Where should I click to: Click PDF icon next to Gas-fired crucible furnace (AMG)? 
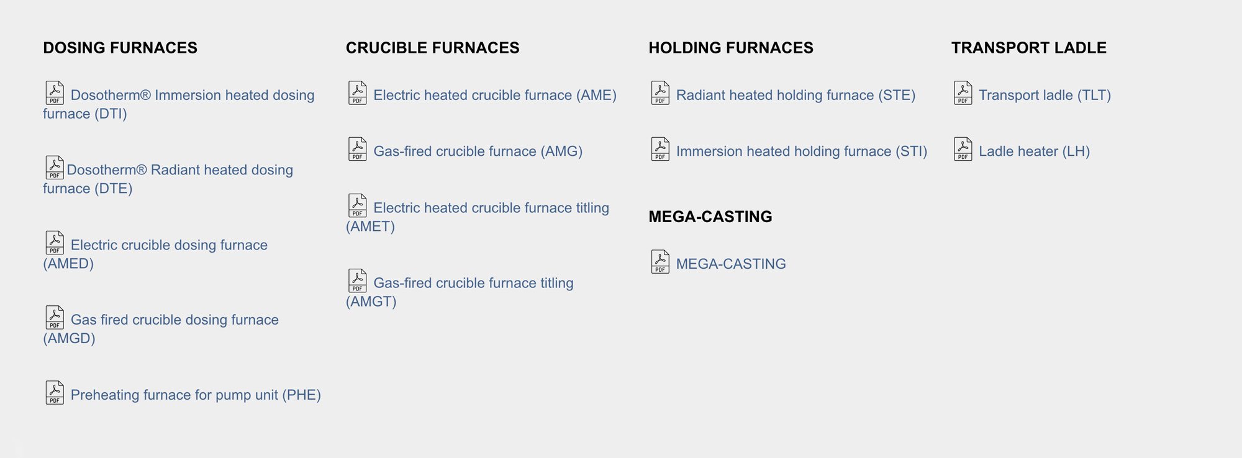pyautogui.click(x=358, y=149)
